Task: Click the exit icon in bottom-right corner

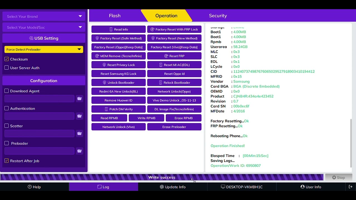Action: pos(350,187)
